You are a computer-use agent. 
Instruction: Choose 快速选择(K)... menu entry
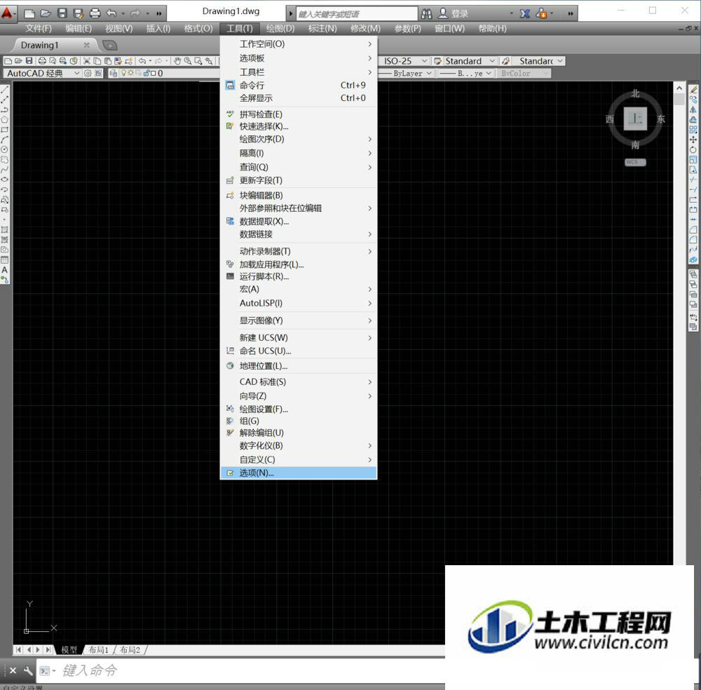pos(299,126)
